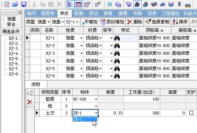197x133 pixels.
Task: Click the 排序 button
Action: tap(180, 22)
